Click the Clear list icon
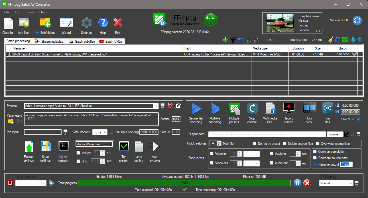This screenshot has width=368, height=198. [8, 23]
